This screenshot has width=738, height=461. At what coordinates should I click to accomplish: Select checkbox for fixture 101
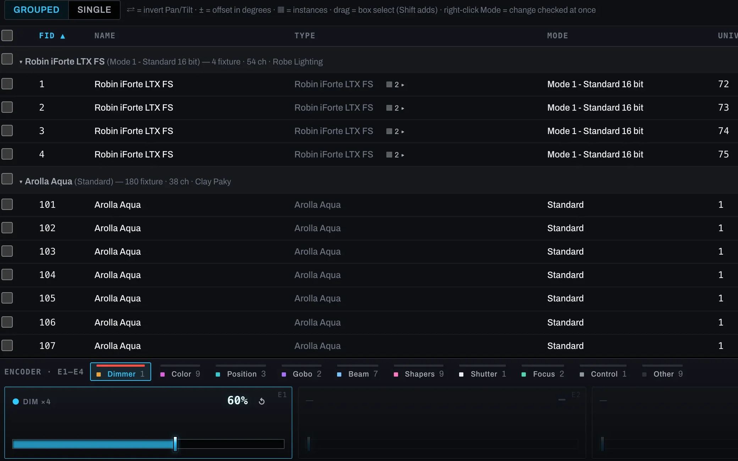pos(7,204)
